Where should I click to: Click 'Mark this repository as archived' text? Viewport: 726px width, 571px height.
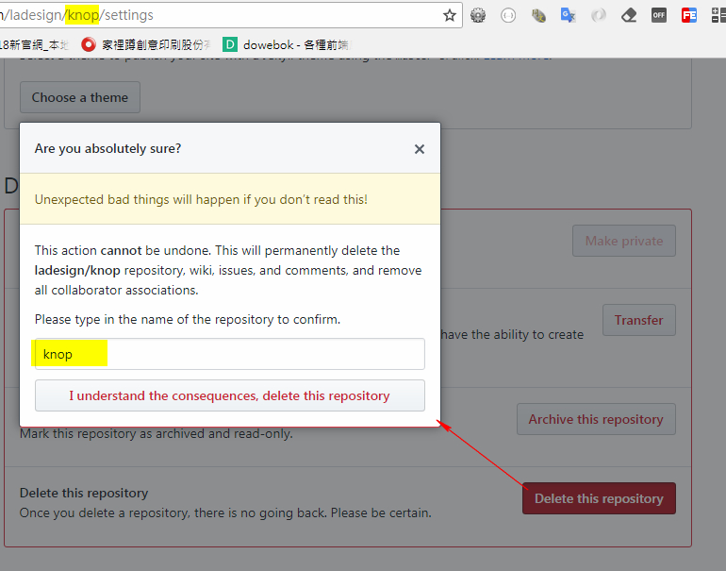pyautogui.click(x=157, y=434)
